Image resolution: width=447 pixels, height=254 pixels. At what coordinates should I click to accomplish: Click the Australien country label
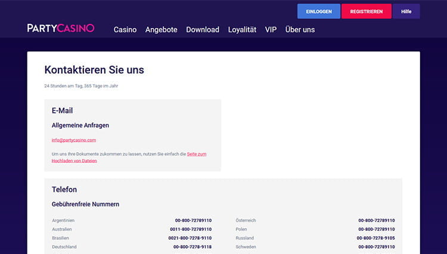tap(62, 229)
